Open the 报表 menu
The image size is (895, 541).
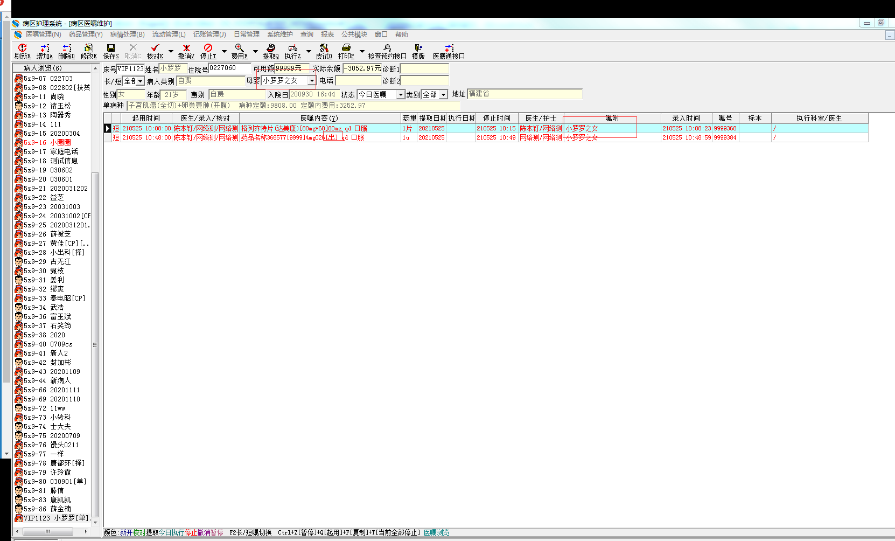(327, 34)
